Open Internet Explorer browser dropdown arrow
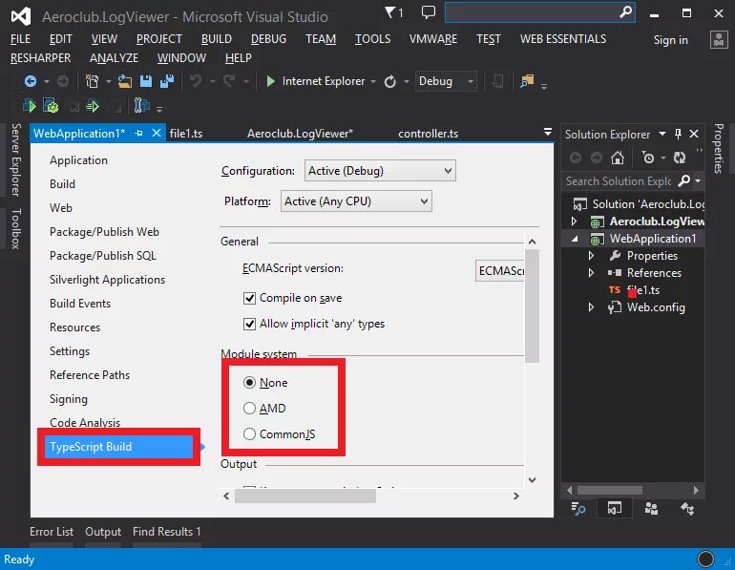 [373, 82]
